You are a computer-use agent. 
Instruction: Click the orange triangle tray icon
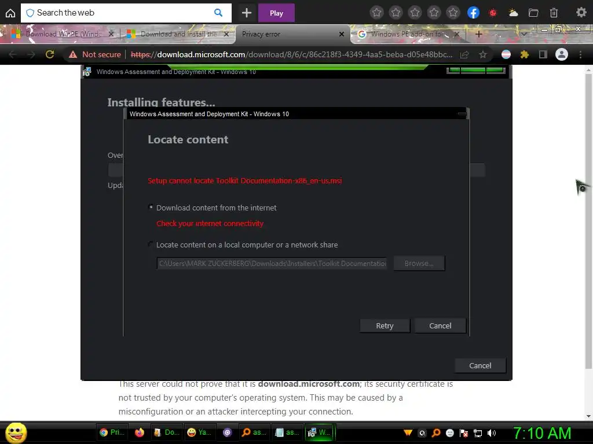tap(408, 432)
